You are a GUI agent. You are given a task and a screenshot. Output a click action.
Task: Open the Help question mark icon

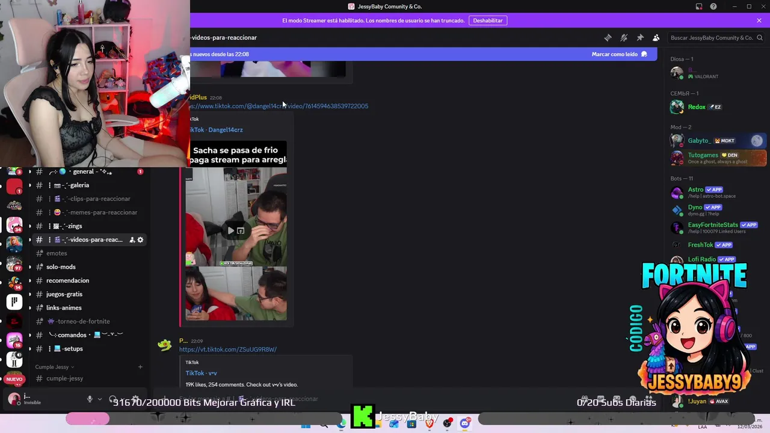(x=713, y=7)
